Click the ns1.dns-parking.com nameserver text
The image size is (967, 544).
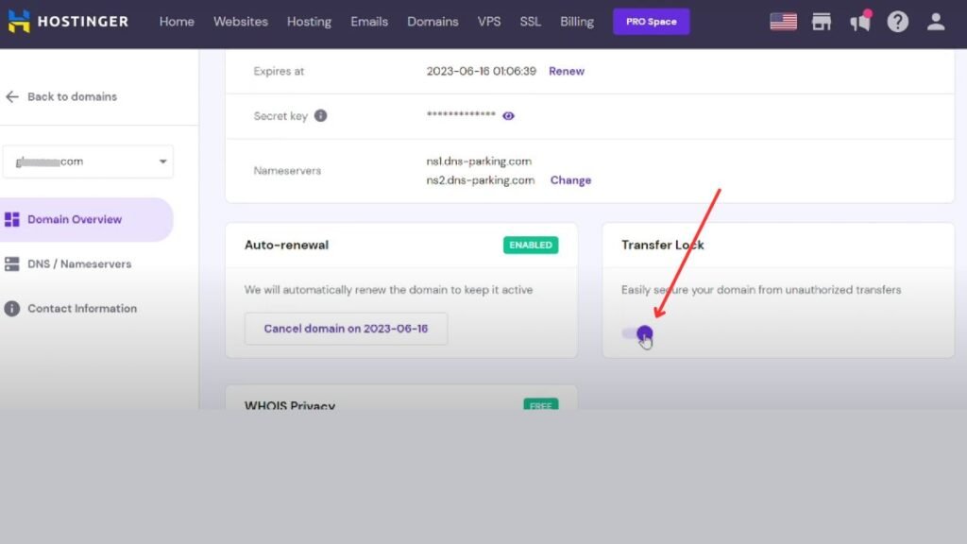tap(479, 161)
